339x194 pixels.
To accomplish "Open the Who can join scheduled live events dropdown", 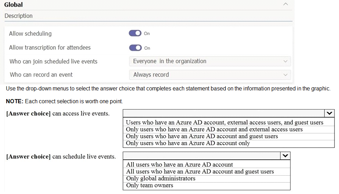I will coord(210,61).
